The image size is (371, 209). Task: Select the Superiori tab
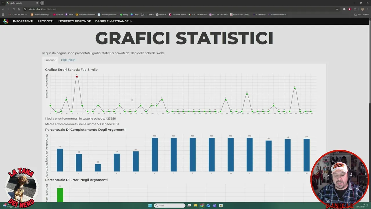[50, 60]
